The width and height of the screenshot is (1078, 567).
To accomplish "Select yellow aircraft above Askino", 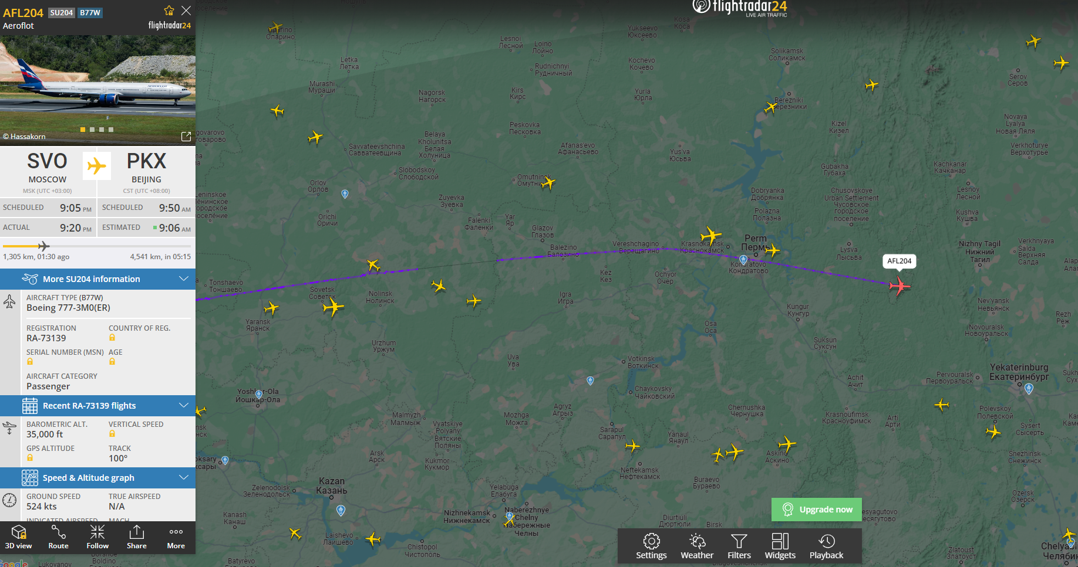I will click(787, 444).
